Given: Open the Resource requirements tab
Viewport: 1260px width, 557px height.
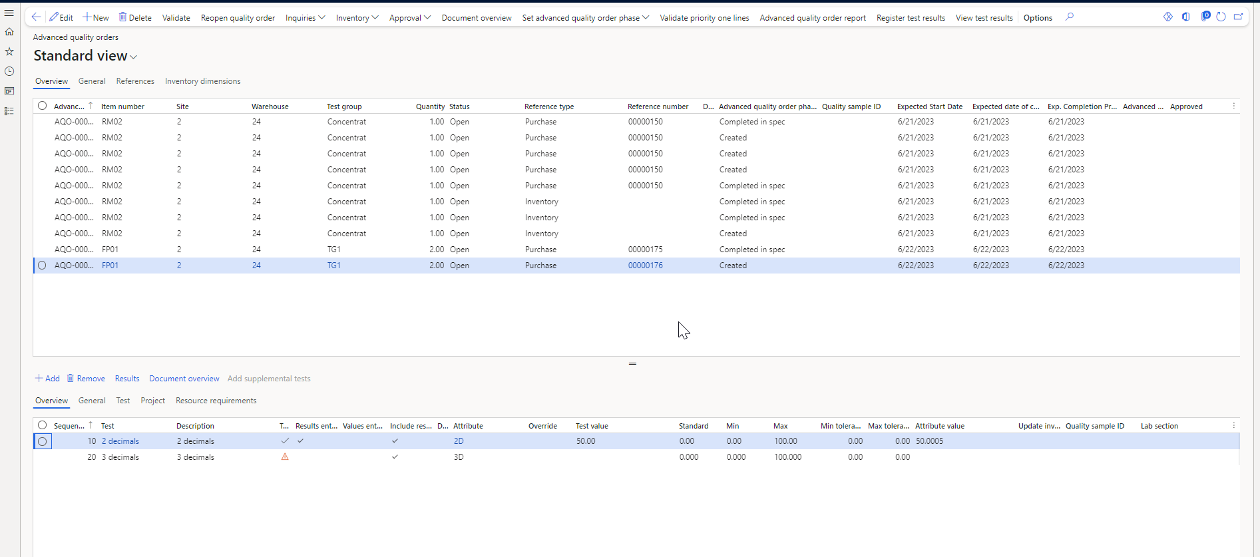Looking at the screenshot, I should tap(216, 401).
